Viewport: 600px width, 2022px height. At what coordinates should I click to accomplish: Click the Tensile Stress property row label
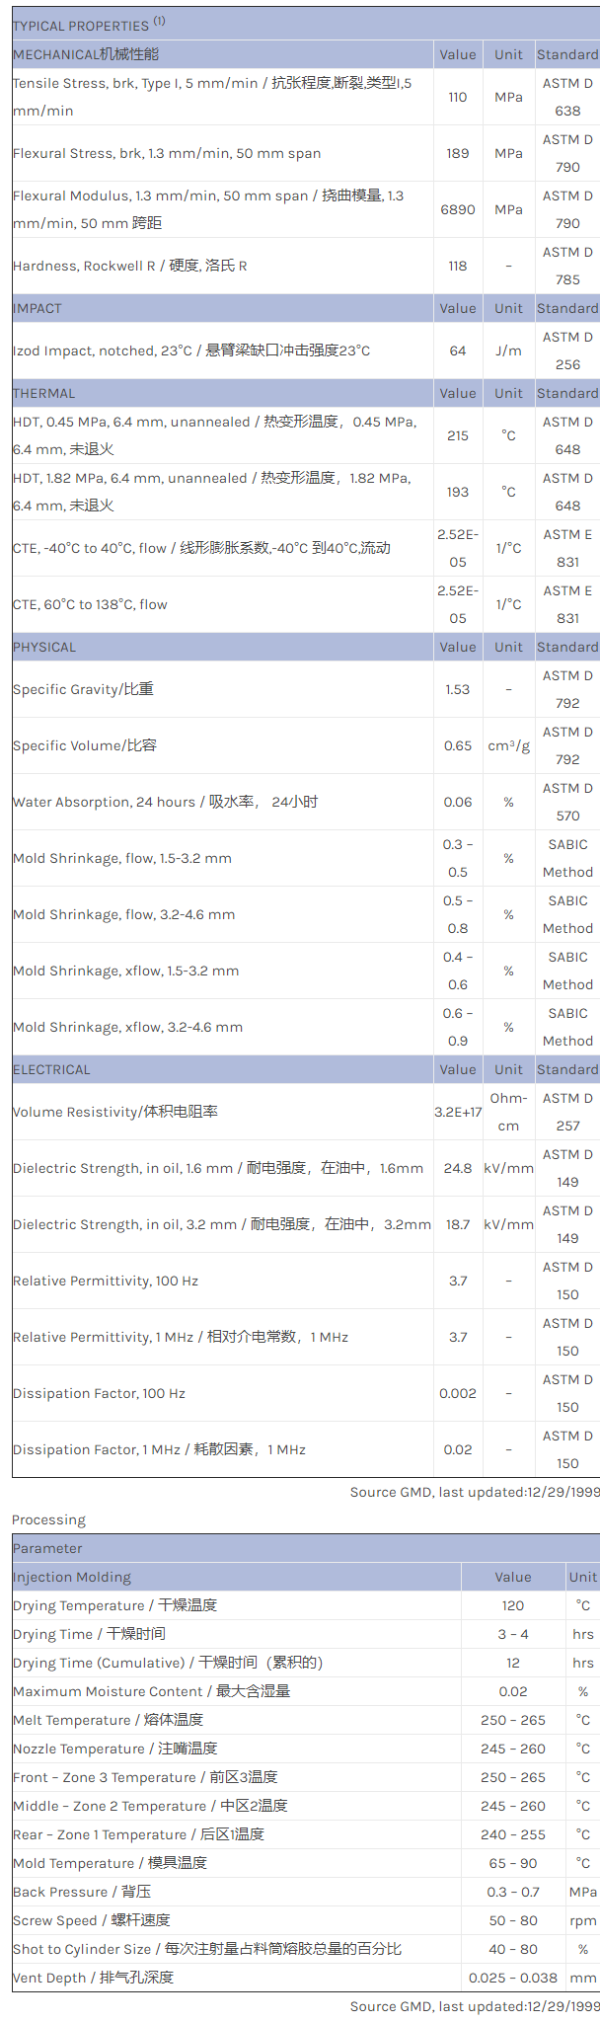click(212, 97)
